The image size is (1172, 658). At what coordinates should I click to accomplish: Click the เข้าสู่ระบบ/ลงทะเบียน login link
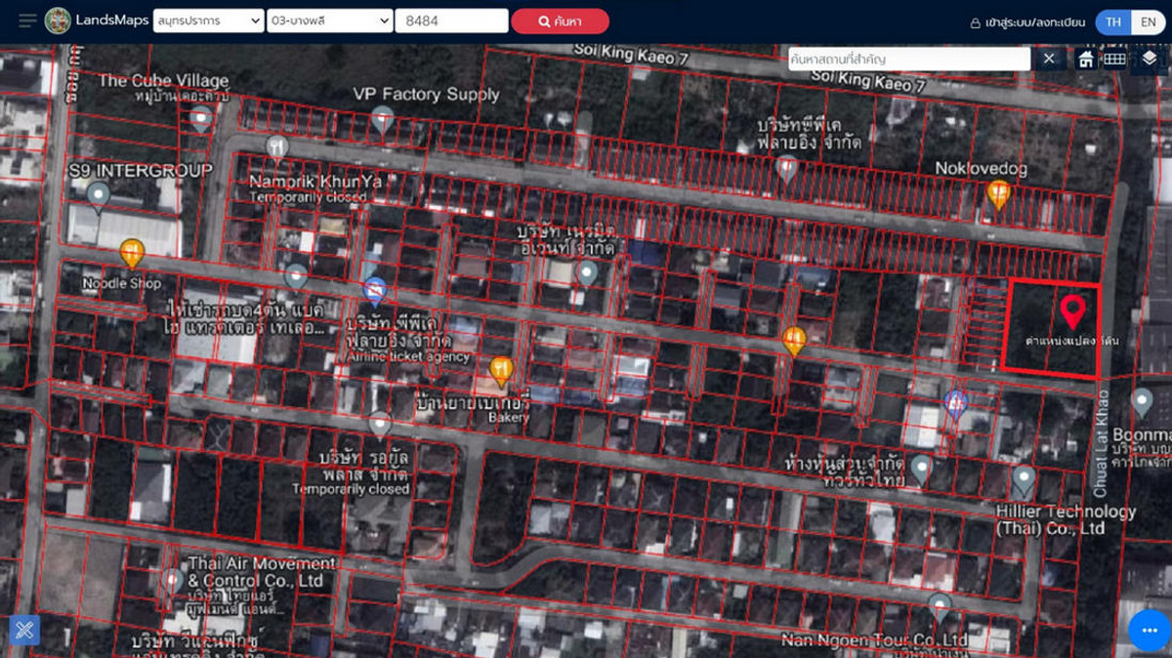pos(1027,22)
